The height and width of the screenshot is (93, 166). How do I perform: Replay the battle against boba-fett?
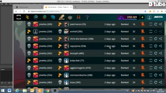(156, 60)
